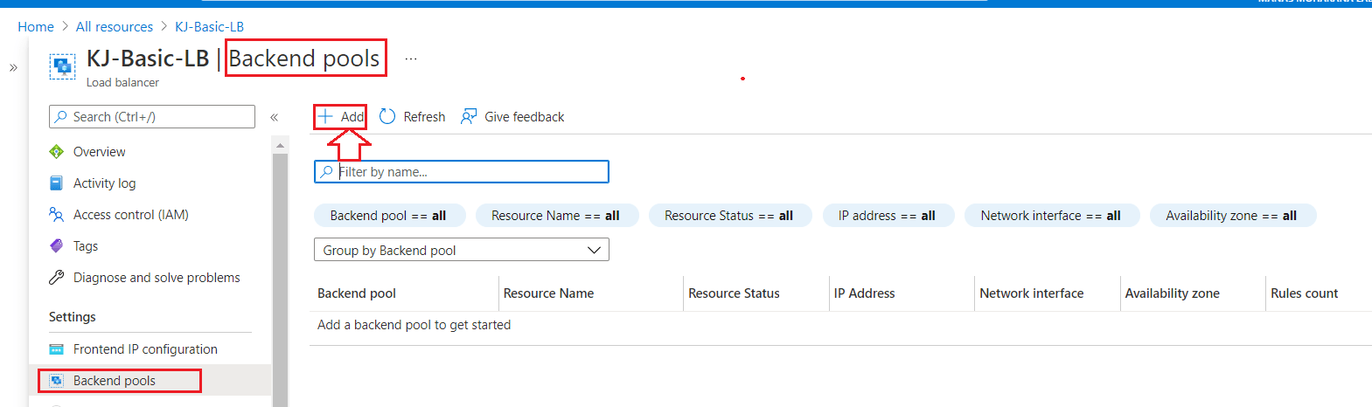The height and width of the screenshot is (407, 1372).
Task: Click the Refresh button label
Action: [424, 117]
